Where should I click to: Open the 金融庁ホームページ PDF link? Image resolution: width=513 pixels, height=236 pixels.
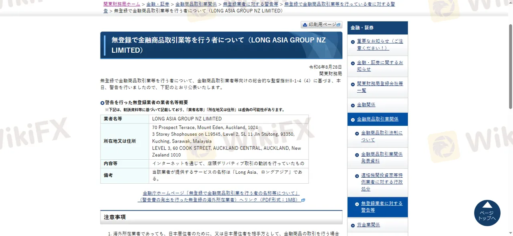pyautogui.click(x=221, y=196)
